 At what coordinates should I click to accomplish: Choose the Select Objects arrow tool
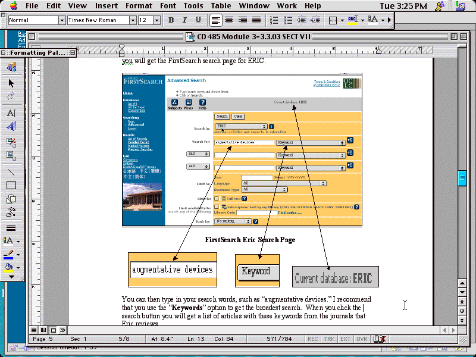click(x=11, y=83)
